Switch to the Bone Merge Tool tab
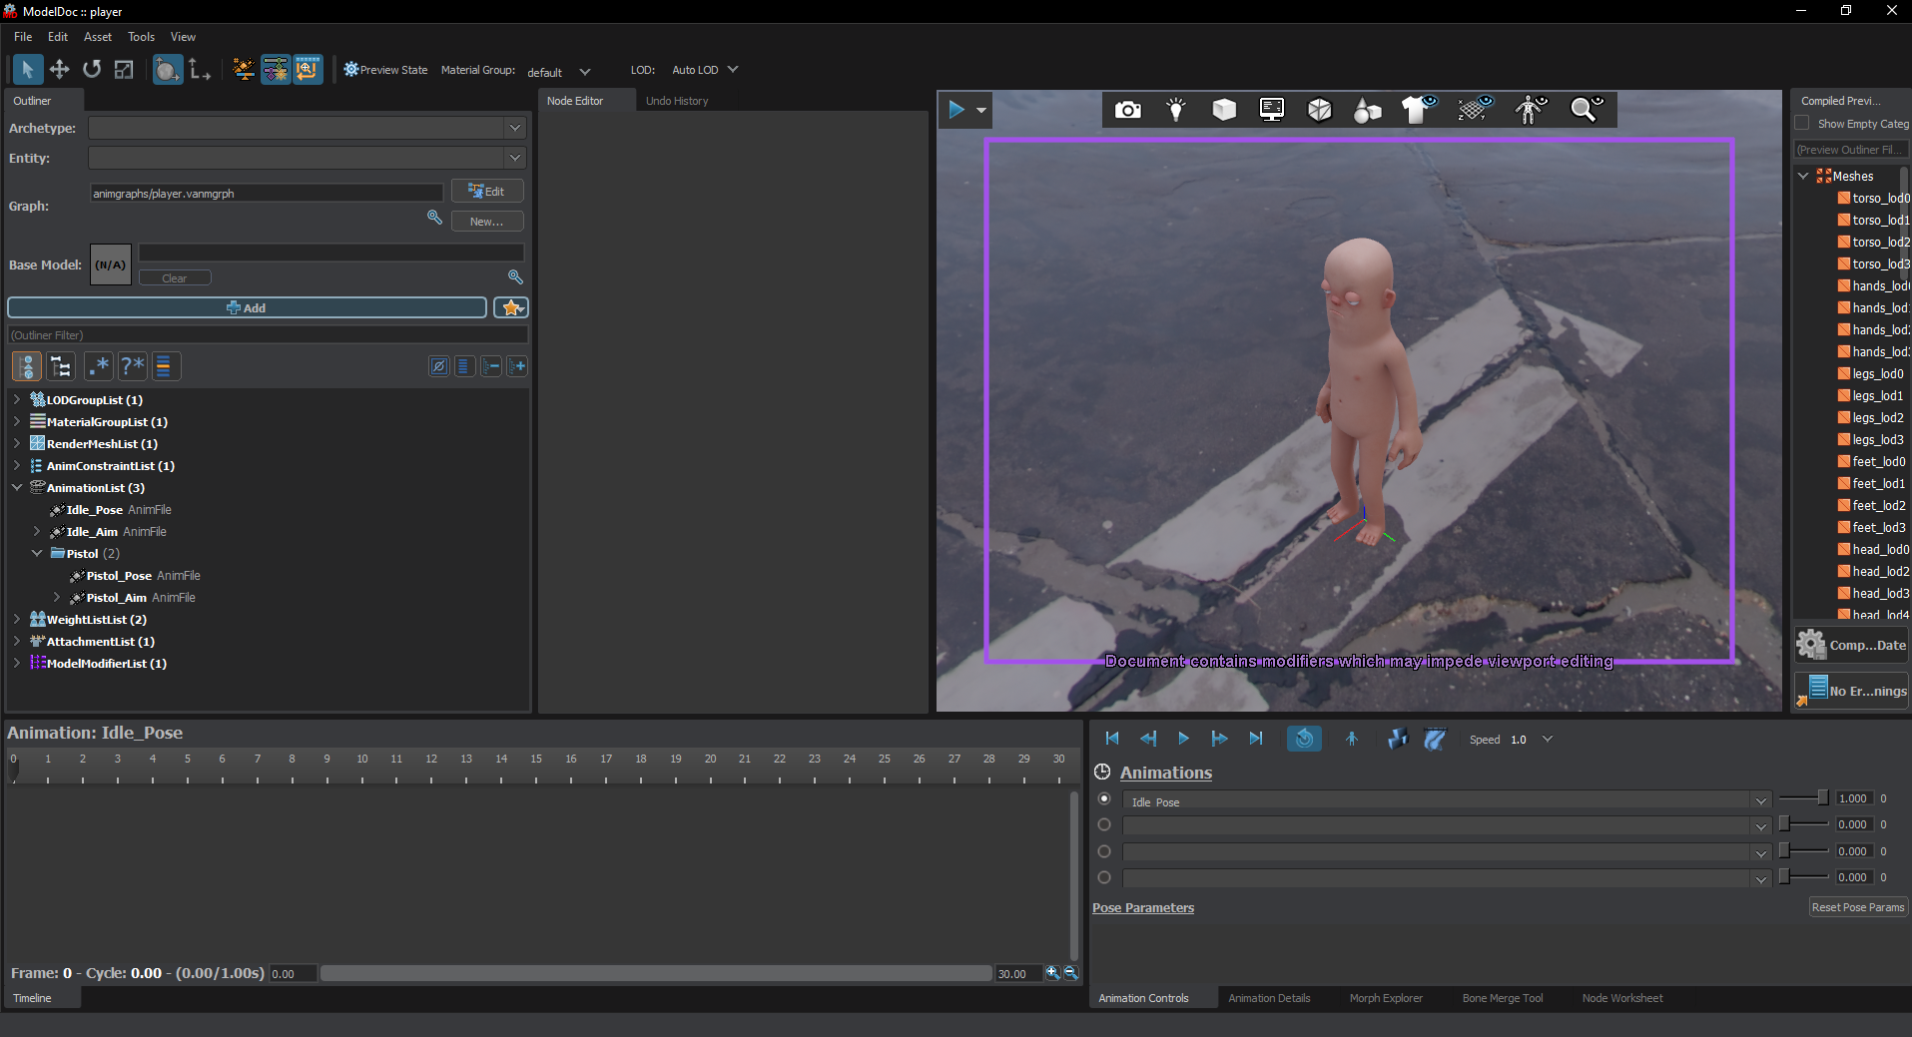The image size is (1912, 1037). pyautogui.click(x=1502, y=997)
